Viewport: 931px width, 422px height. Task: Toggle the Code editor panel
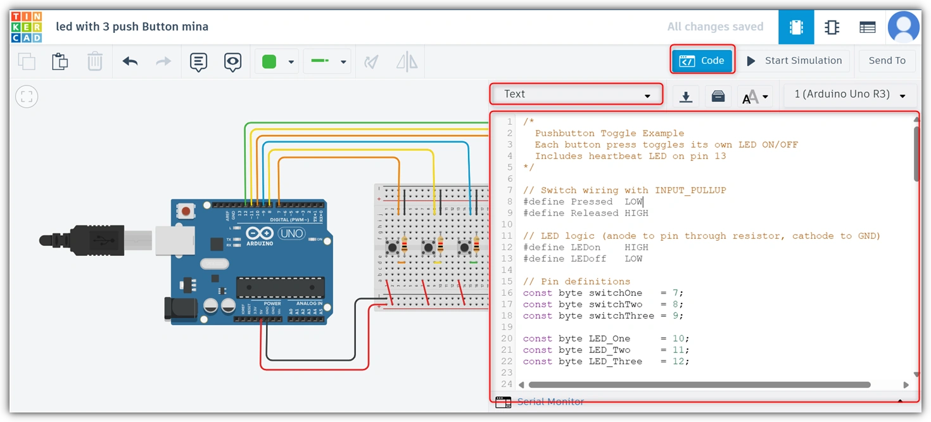click(x=702, y=61)
